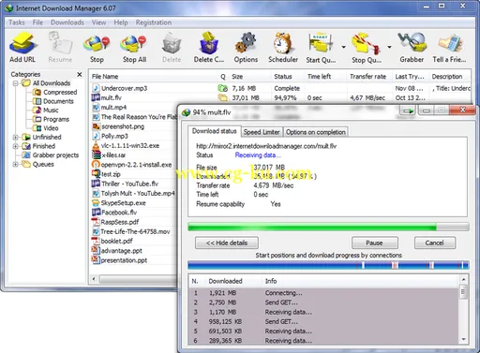Screen dimensions: 480x353
Task: Sort list by Size column header
Action: click(x=249, y=77)
